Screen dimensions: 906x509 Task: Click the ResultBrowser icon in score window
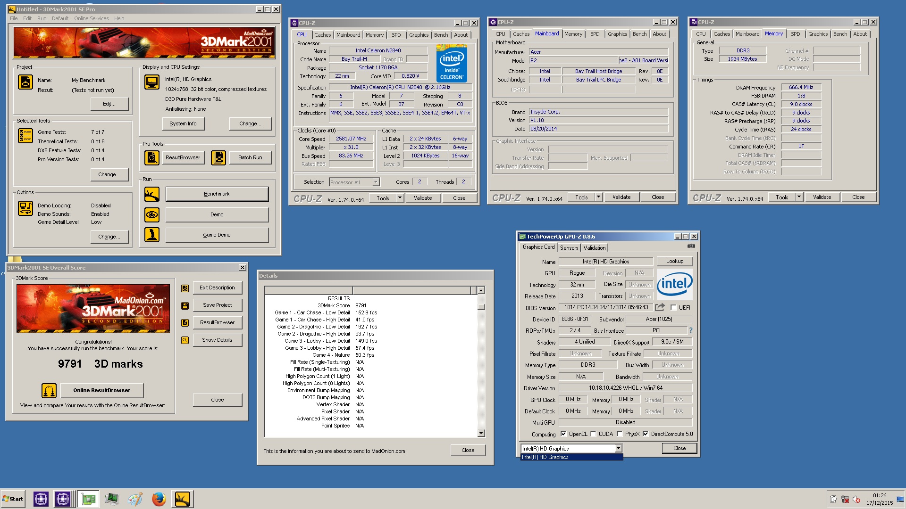click(185, 323)
